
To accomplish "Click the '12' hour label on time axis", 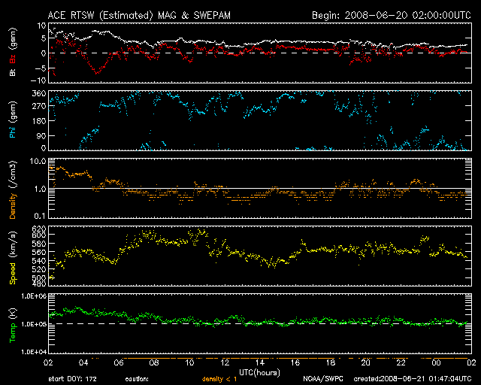I will click(x=225, y=362).
